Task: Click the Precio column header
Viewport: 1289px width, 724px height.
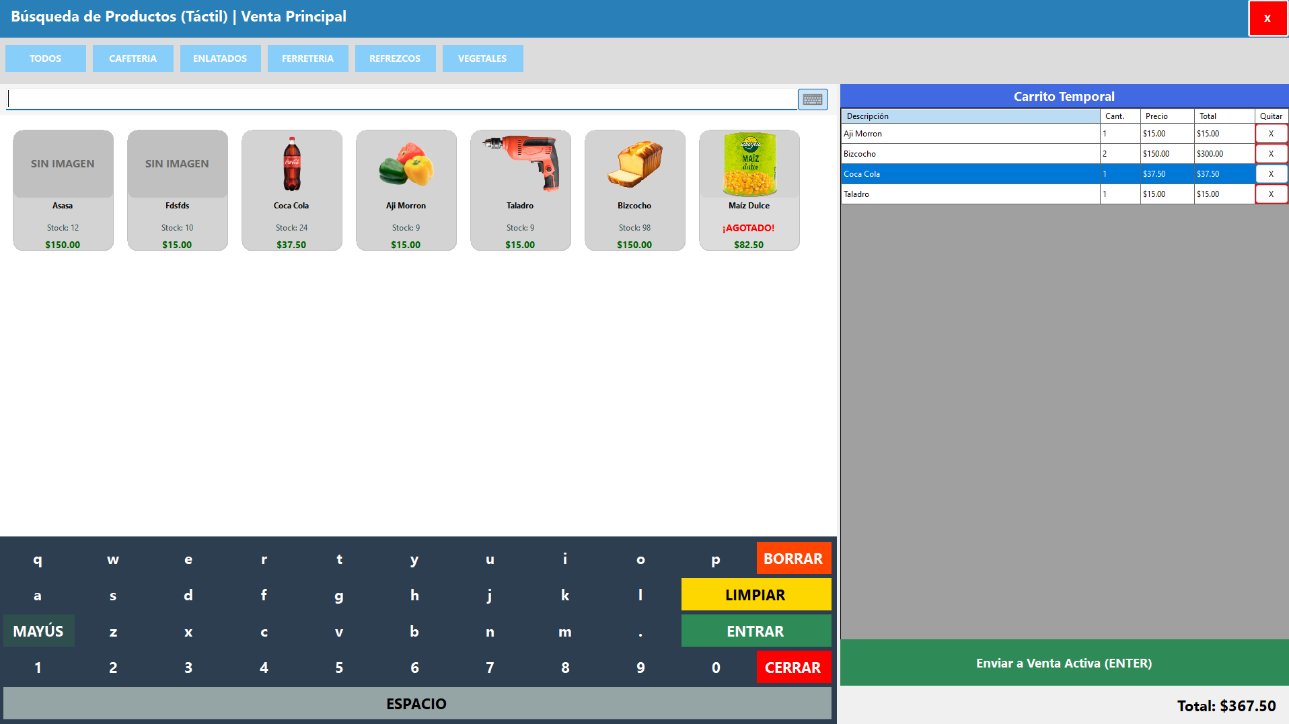Action: (x=1167, y=116)
